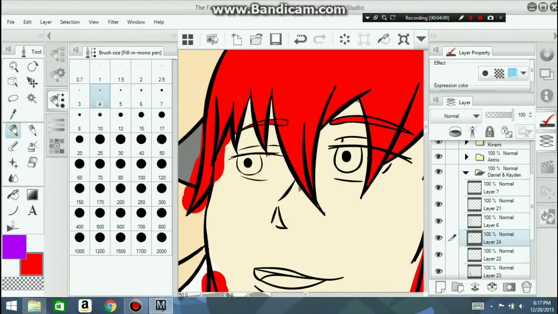Adjust the layer opacity slider
This screenshot has height=314, width=558.
(499, 115)
